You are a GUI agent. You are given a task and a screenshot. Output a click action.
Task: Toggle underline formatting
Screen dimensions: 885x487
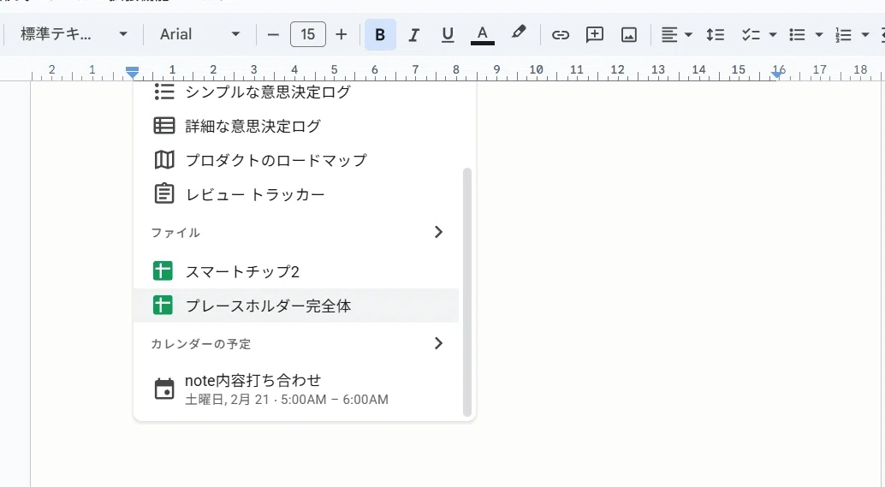click(x=448, y=34)
